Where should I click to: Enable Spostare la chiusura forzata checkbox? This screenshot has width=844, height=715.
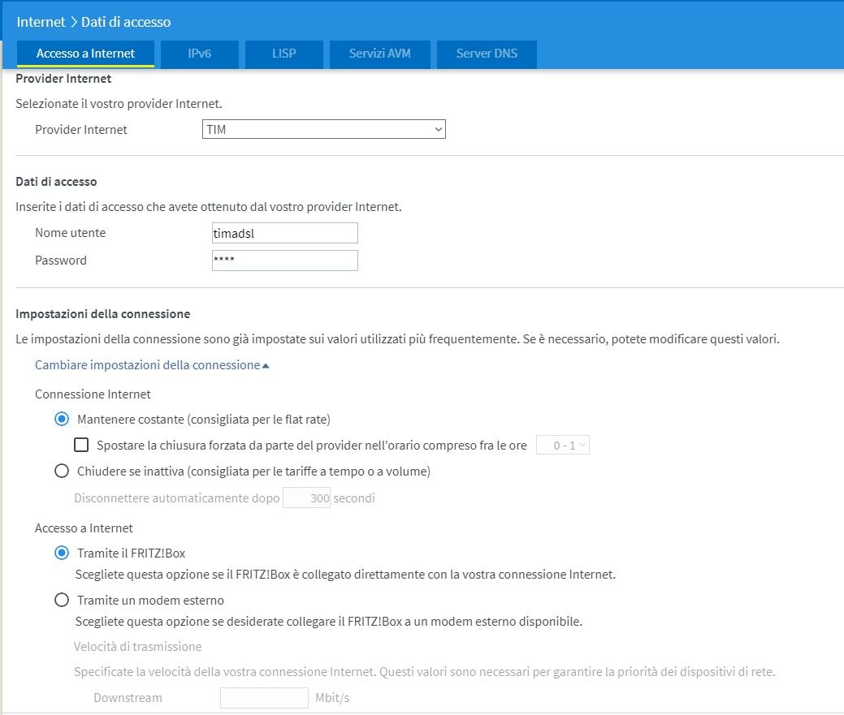[81, 445]
